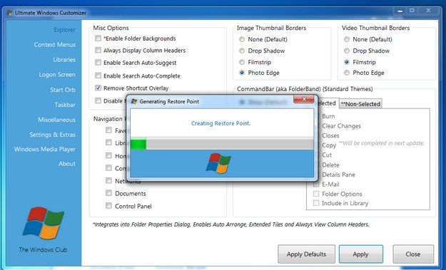446x270 pixels.
Task: Open Settings & Extras section
Action: (x=53, y=135)
